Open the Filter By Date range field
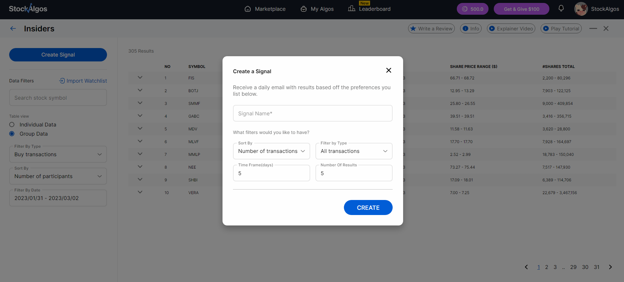624x282 pixels. 58,198
